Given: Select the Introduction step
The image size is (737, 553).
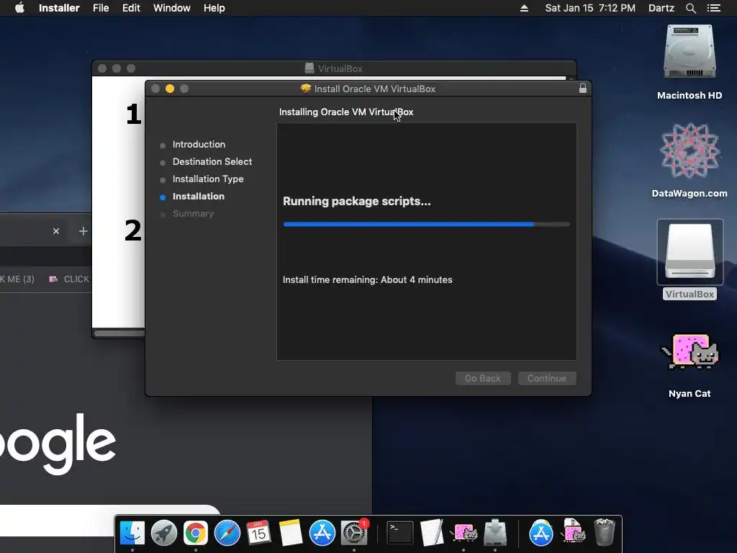Looking at the screenshot, I should 199,144.
